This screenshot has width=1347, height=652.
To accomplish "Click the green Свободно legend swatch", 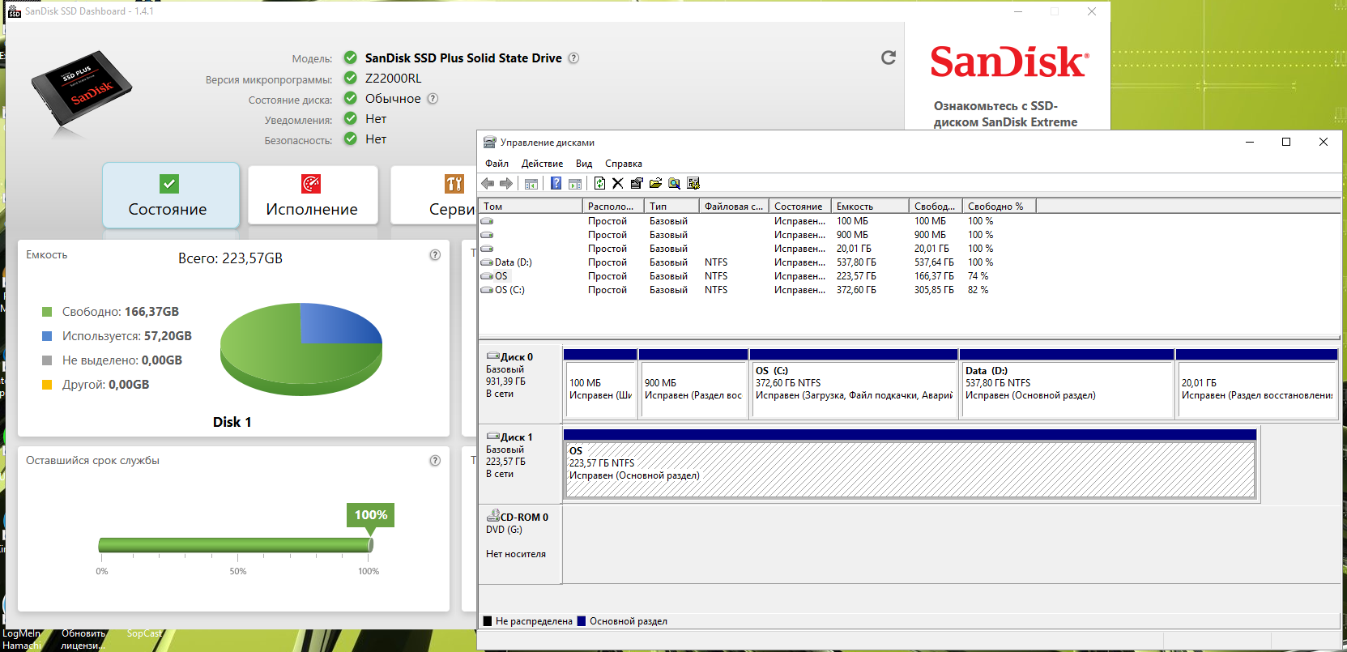I will pyautogui.click(x=47, y=312).
